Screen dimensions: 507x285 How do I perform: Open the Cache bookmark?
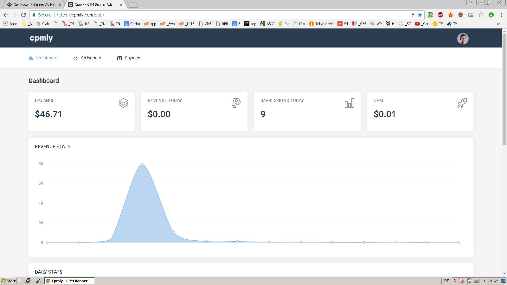coord(132,24)
